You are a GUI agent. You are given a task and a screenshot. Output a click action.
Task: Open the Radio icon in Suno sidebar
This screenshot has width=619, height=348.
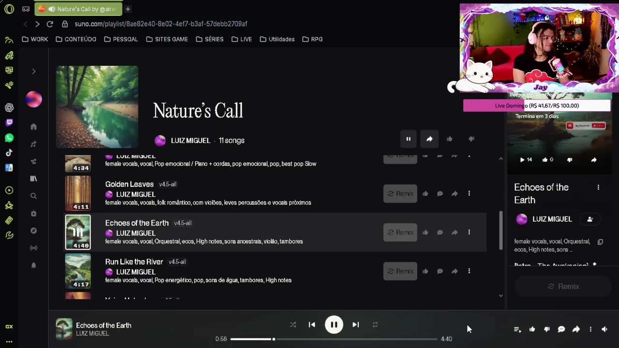pyautogui.click(x=33, y=248)
